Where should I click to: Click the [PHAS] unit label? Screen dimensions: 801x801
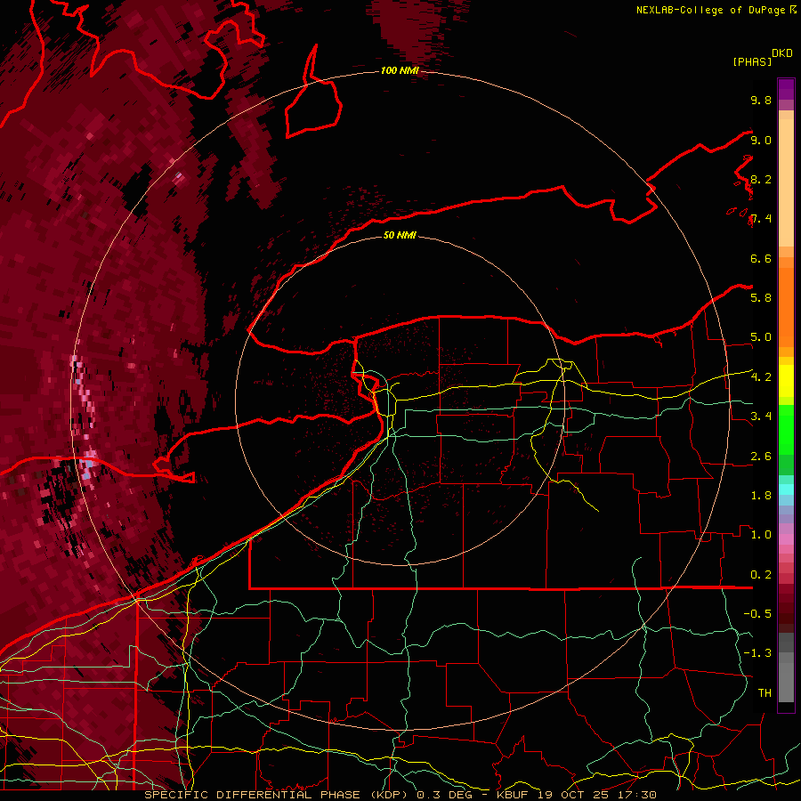752,62
